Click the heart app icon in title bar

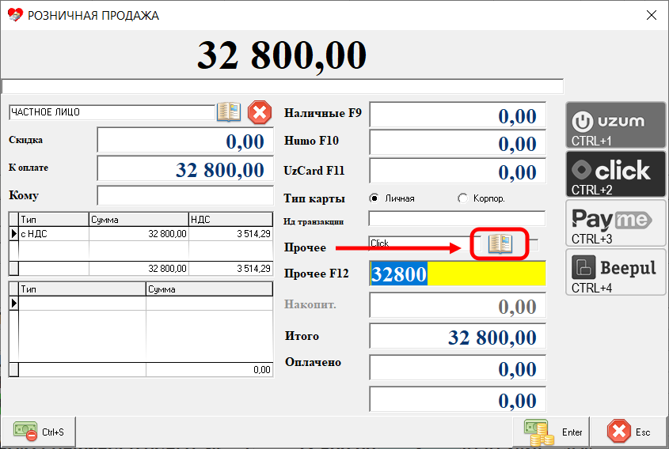point(15,15)
